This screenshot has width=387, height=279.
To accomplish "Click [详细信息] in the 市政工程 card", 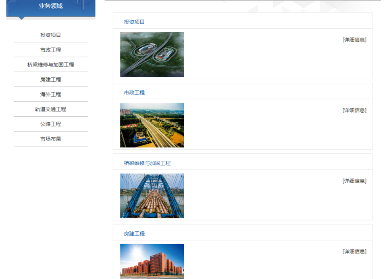I will tap(354, 111).
